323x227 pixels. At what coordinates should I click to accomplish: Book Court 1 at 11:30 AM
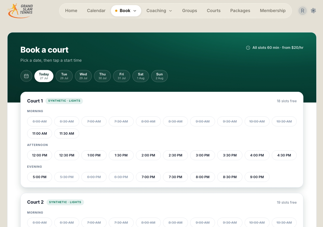click(x=67, y=133)
